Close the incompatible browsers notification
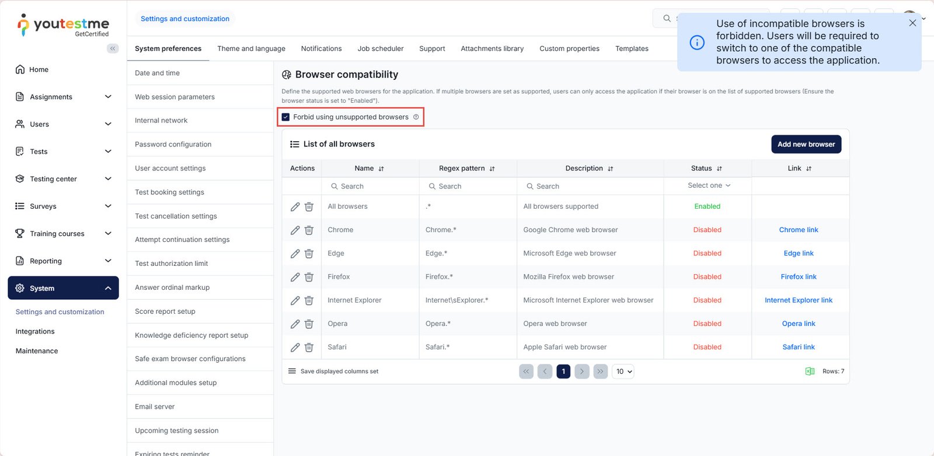This screenshot has width=934, height=456. tap(912, 23)
